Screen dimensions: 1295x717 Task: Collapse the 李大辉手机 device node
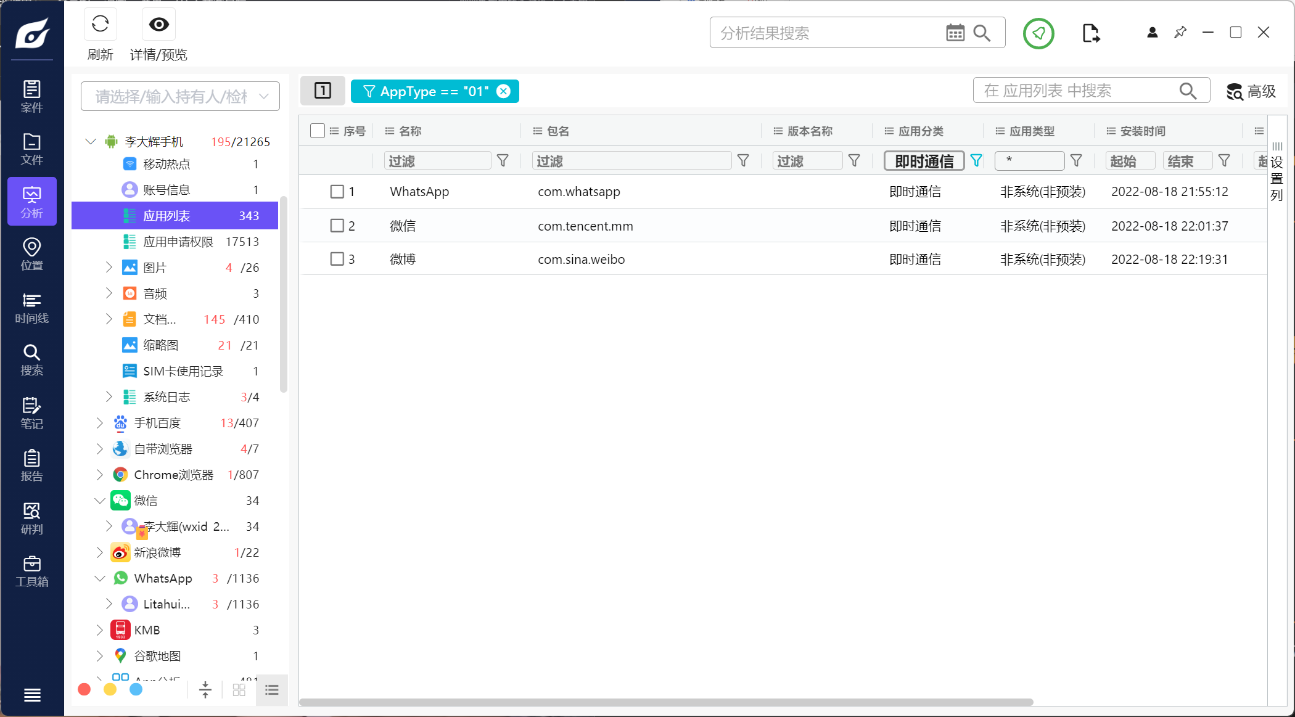pyautogui.click(x=91, y=142)
